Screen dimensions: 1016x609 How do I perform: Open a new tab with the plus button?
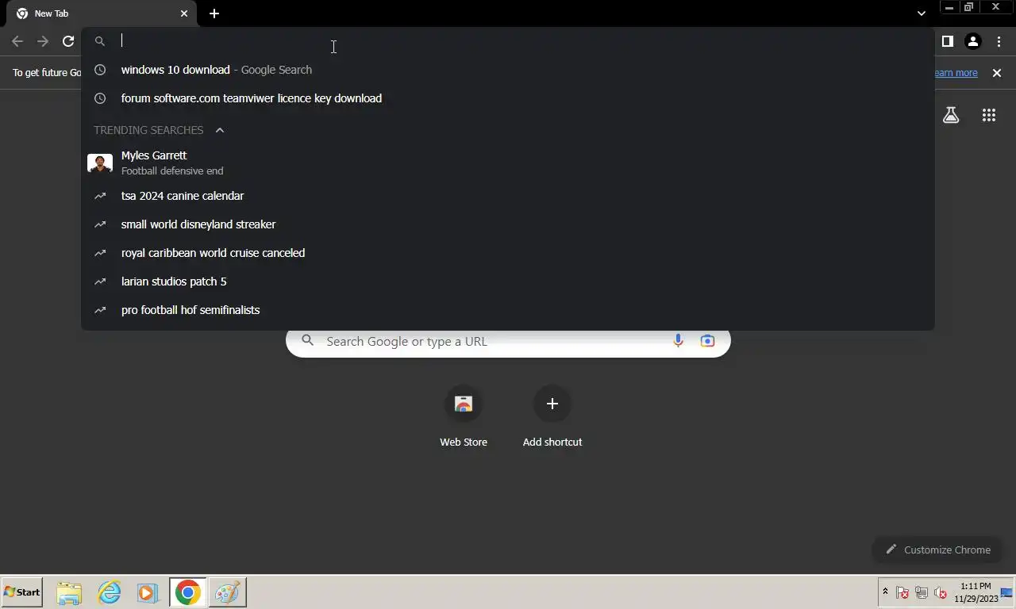[214, 13]
